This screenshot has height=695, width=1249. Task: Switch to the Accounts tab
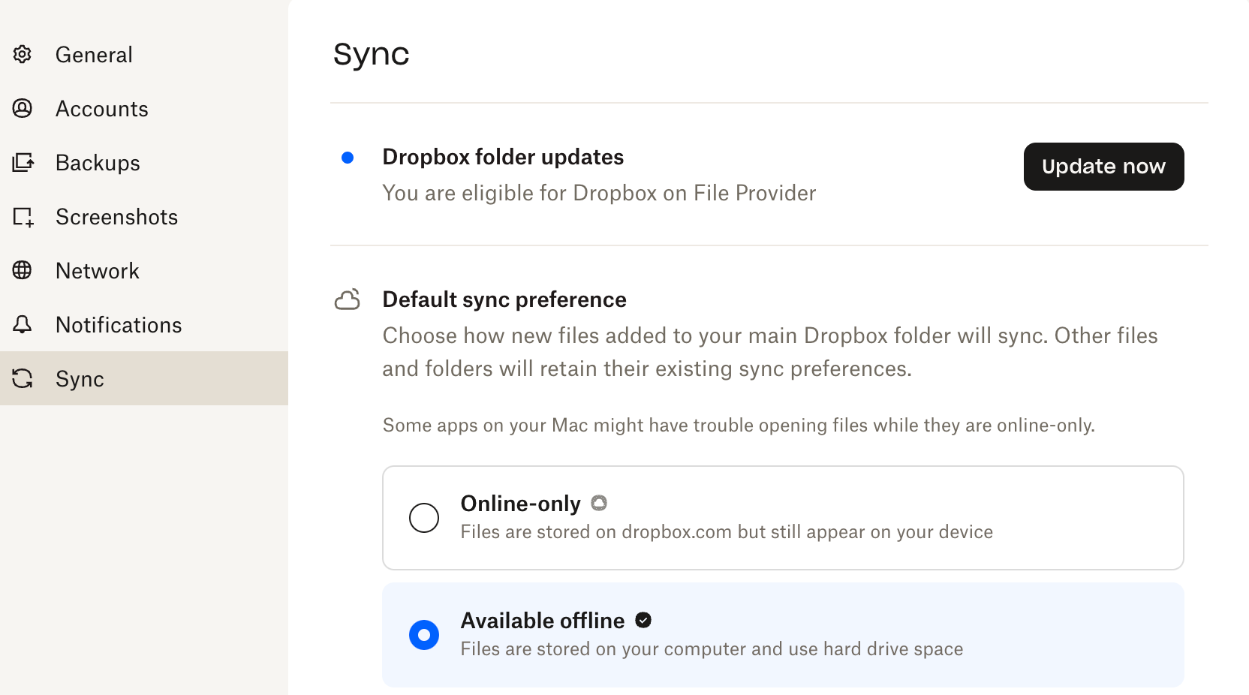[x=144, y=108]
